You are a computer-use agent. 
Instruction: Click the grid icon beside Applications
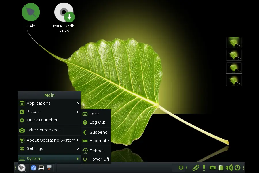pos(22,103)
